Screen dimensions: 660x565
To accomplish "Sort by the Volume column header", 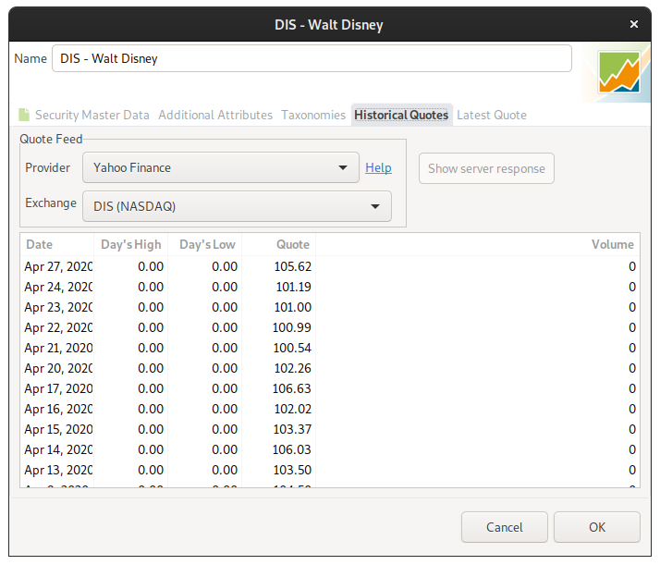I will tap(478, 244).
